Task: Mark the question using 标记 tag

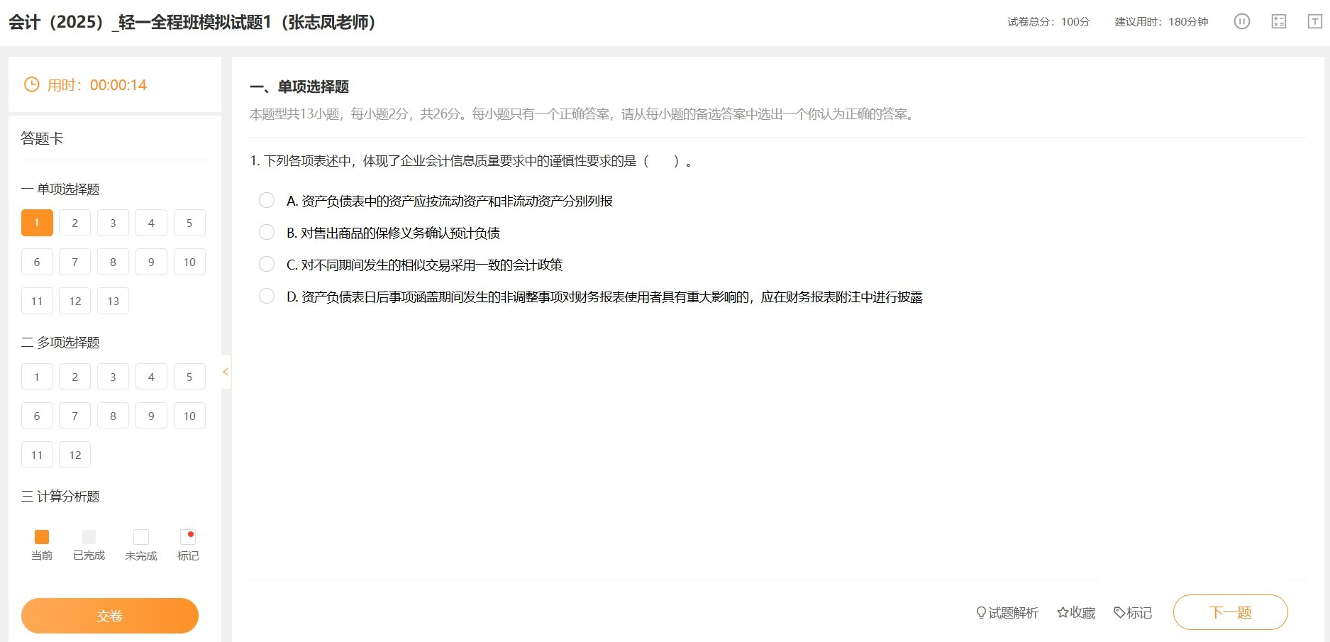Action: click(x=1133, y=612)
